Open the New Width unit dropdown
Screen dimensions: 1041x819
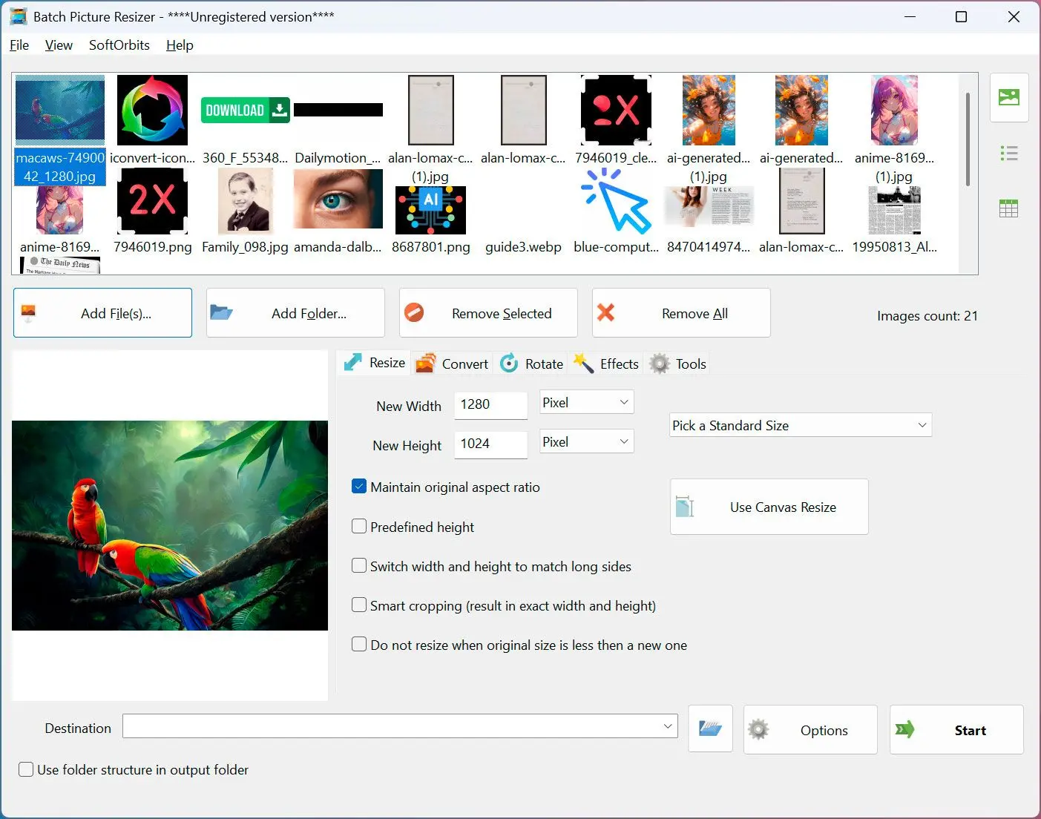click(x=586, y=402)
